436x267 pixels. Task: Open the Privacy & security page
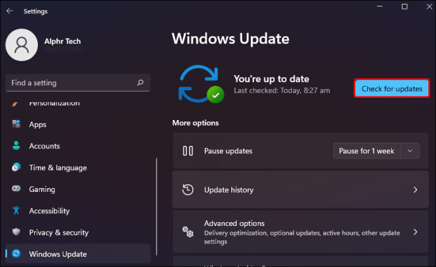(x=78, y=232)
